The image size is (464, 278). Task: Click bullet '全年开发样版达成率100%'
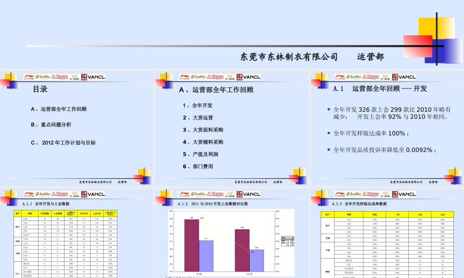[x=371, y=133]
